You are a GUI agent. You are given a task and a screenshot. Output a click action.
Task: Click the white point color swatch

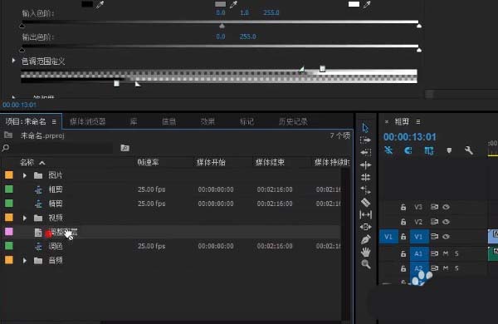point(354,4)
